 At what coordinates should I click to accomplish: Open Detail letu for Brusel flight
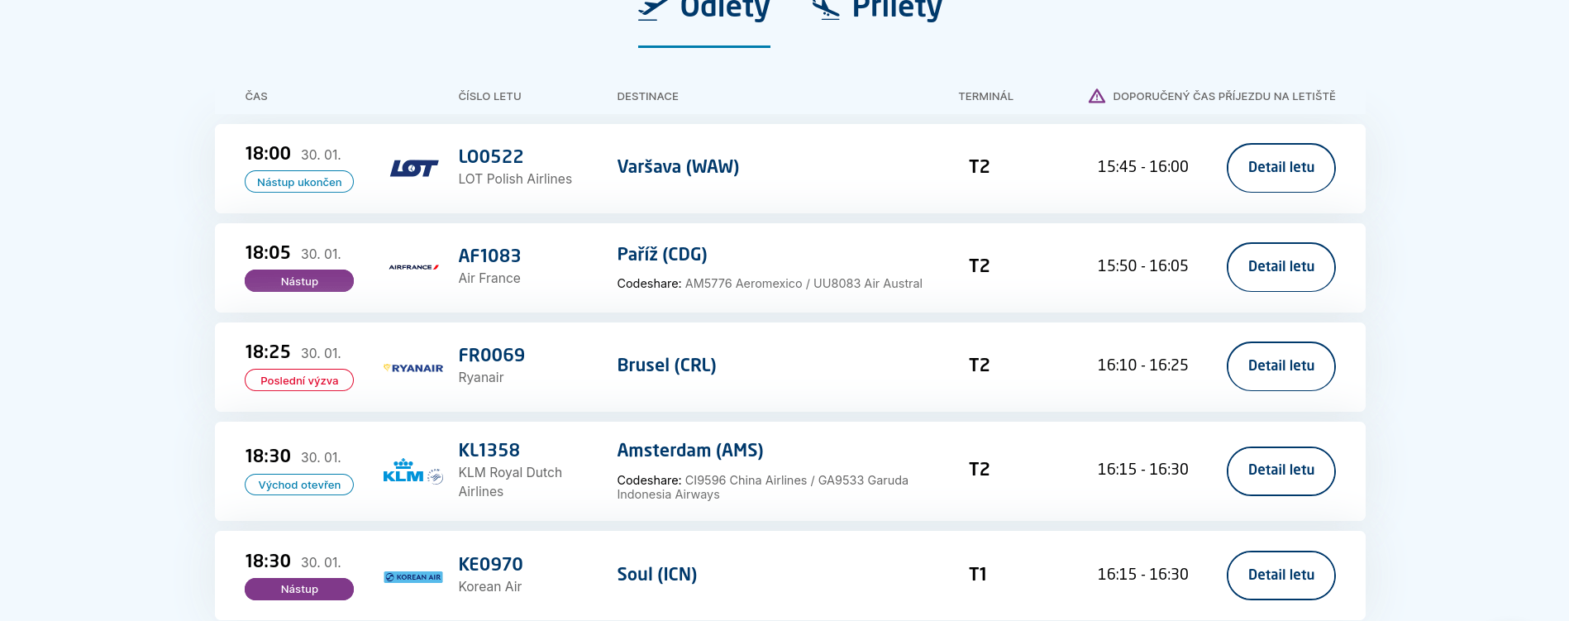coord(1280,366)
